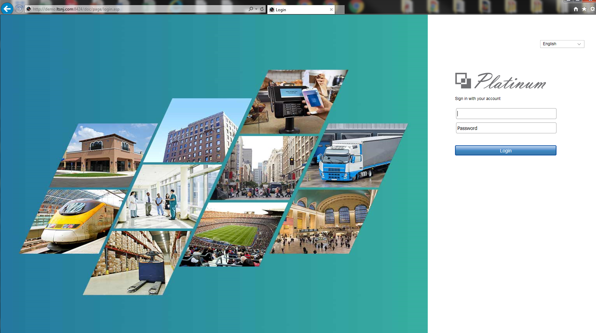Image resolution: width=596 pixels, height=333 pixels.
Task: Click the URL address bar
Action: click(136, 9)
